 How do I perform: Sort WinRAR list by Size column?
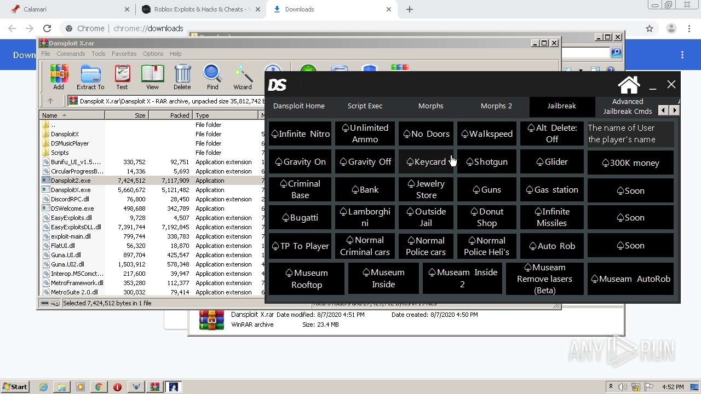pos(127,115)
